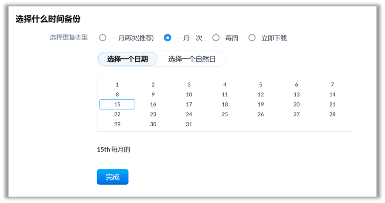Select day 23 in the date grid
Screen dimensions: 385x203
tap(153, 114)
